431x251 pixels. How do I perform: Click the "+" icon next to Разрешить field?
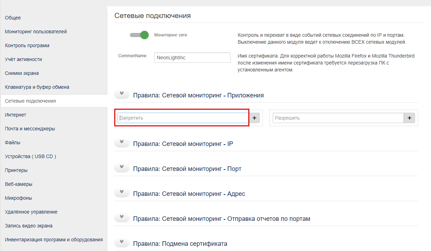click(x=409, y=118)
